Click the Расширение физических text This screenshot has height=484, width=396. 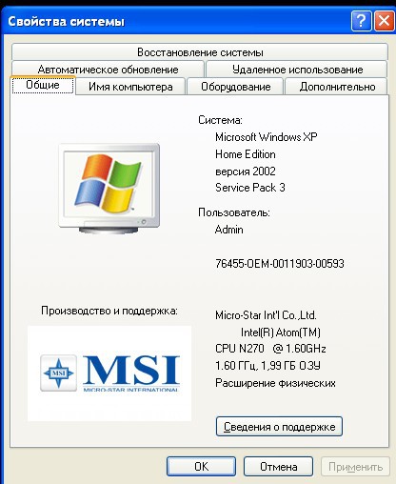pyautogui.click(x=275, y=383)
